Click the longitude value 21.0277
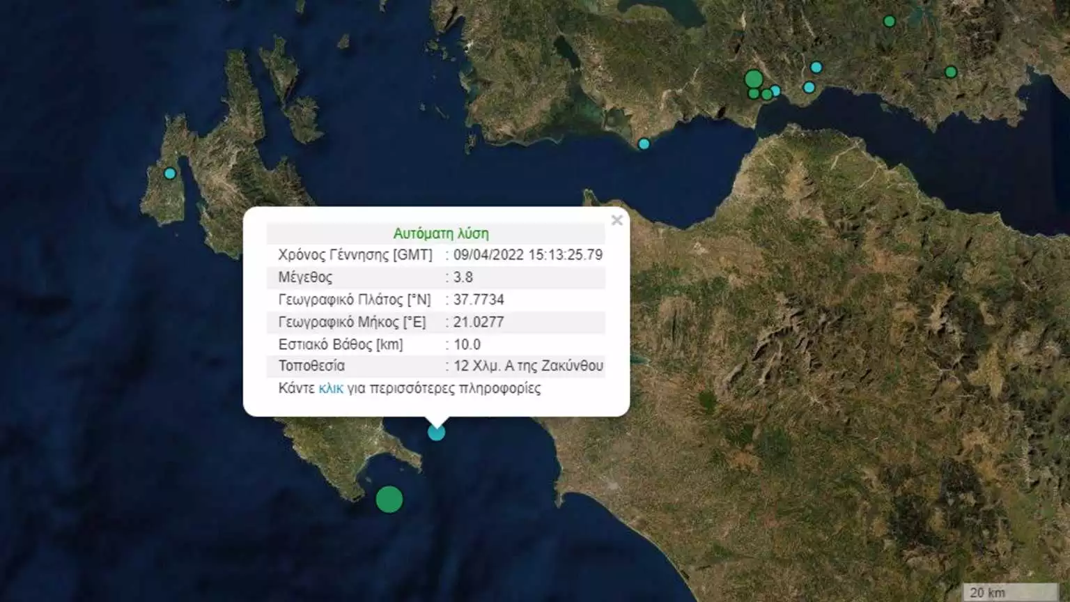This screenshot has height=602, width=1070. click(478, 322)
